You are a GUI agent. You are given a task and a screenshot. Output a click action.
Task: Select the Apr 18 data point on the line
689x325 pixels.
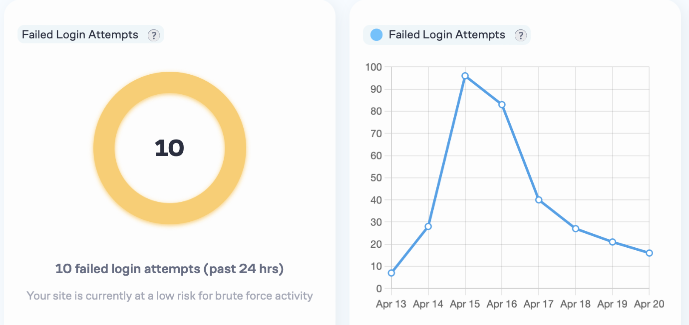(576, 229)
